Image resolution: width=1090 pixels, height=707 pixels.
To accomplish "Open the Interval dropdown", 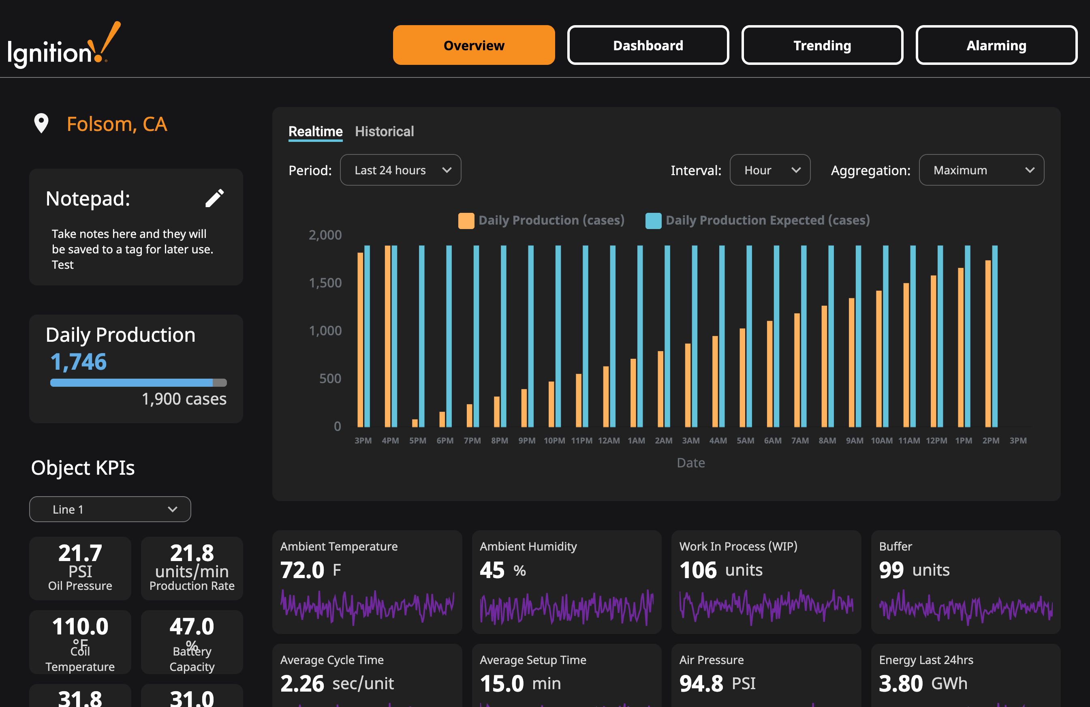I will pyautogui.click(x=769, y=170).
